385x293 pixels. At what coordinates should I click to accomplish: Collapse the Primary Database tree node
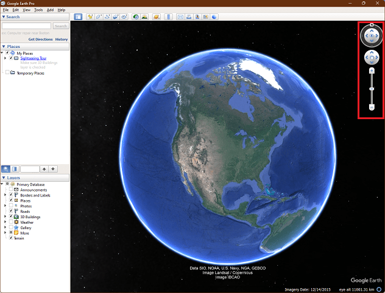click(2, 184)
